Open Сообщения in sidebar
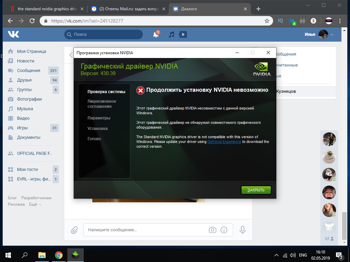Image resolution: width=350 pixels, height=262 pixels. pos(29,70)
